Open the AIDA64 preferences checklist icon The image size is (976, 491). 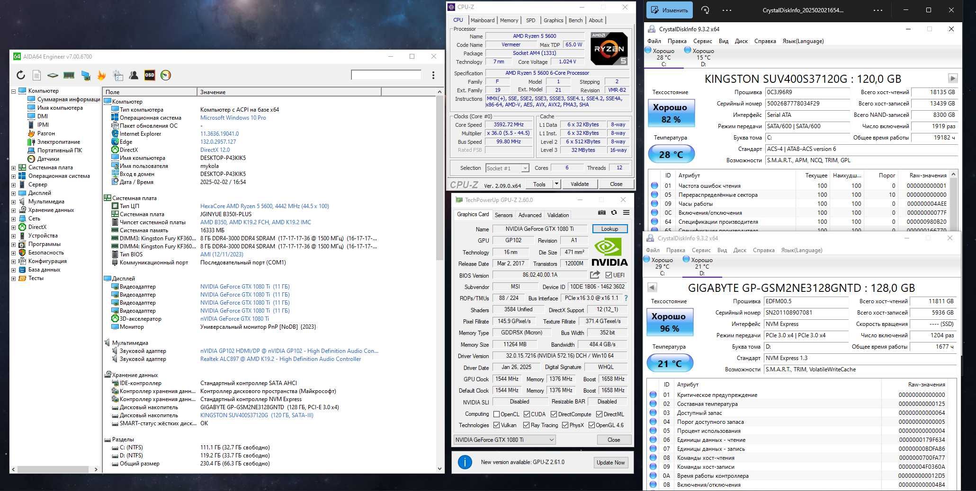click(117, 75)
